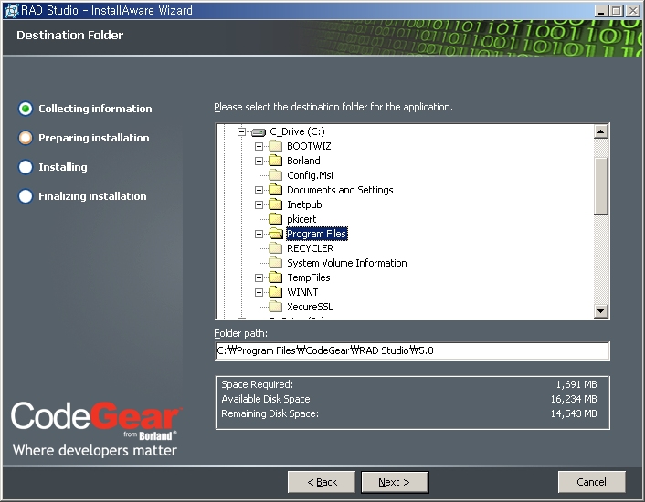Viewport: 645px width, 502px height.
Task: Select the Preparing installation step indicator
Action: [26, 138]
